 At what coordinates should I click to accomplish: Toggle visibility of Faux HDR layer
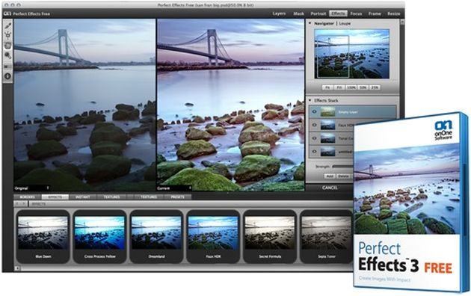314,125
